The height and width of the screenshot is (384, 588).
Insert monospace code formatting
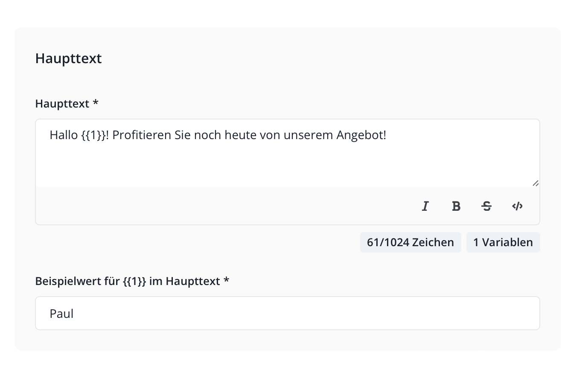click(517, 206)
